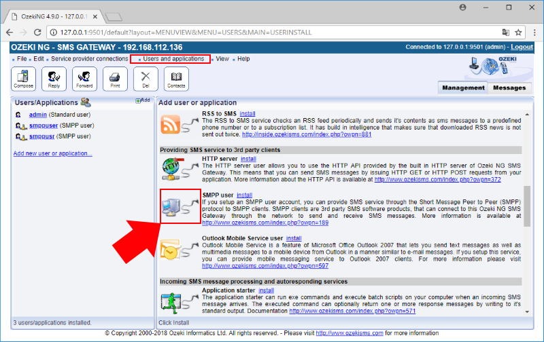Click the Print toolbar icon
This screenshot has width=544, height=342.
pos(115,79)
